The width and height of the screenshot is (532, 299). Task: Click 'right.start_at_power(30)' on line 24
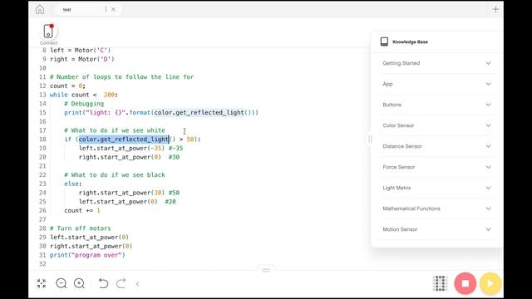[x=122, y=193]
